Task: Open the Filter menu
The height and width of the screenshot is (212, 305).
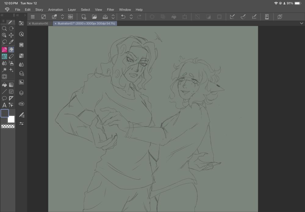Action: tap(110, 9)
